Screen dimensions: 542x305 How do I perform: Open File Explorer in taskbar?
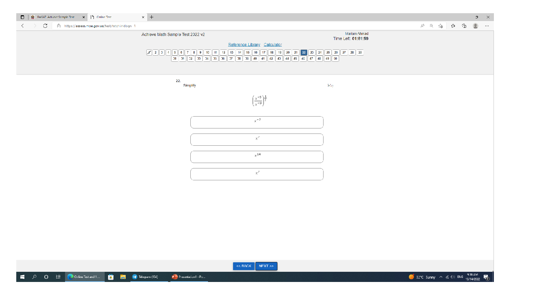point(123,277)
